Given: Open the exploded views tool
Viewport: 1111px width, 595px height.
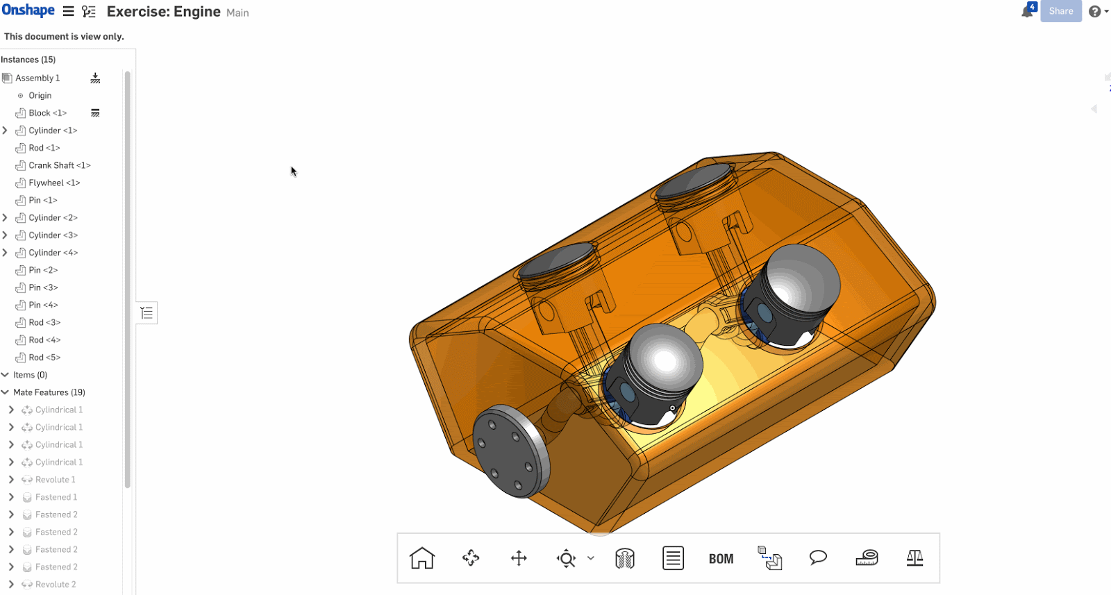Looking at the screenshot, I should point(769,558).
